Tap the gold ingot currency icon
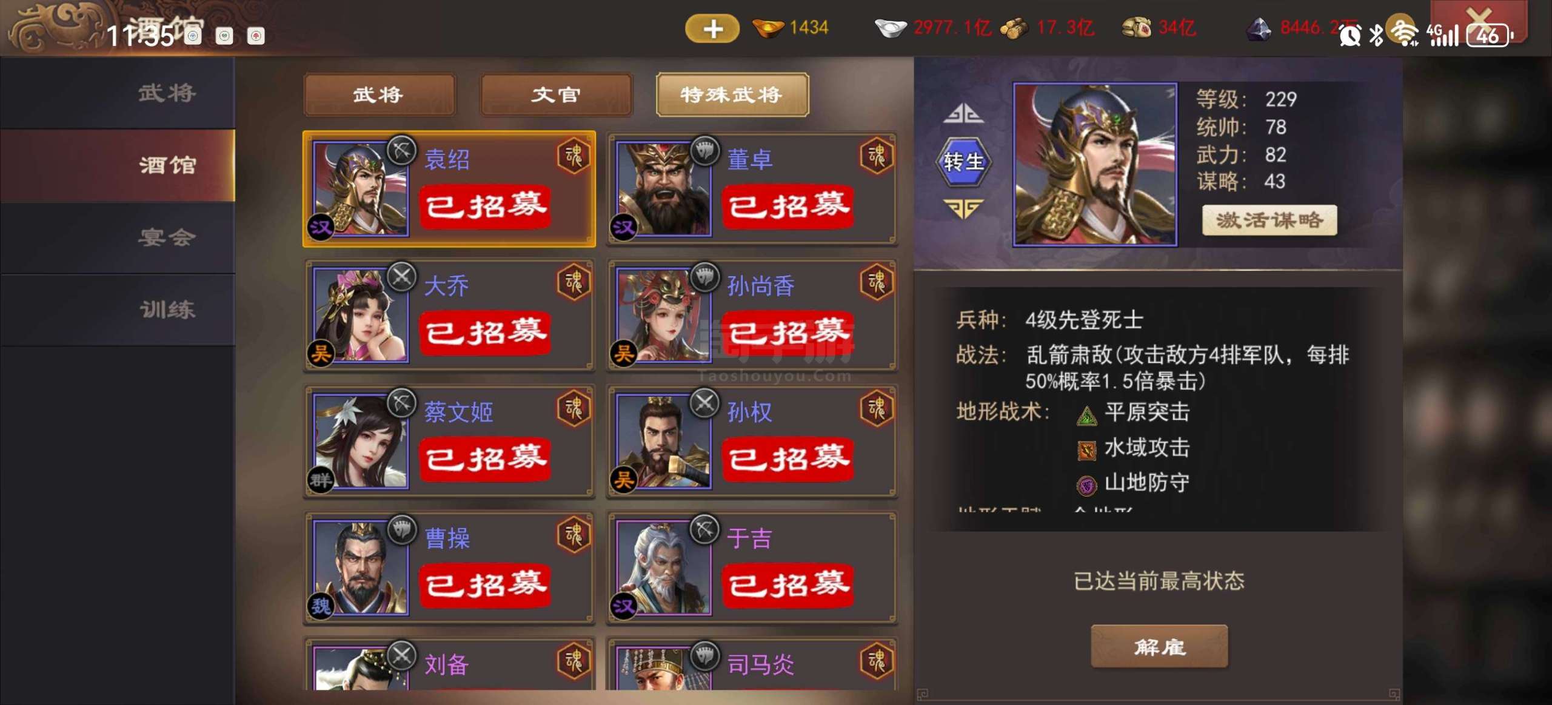 point(768,28)
